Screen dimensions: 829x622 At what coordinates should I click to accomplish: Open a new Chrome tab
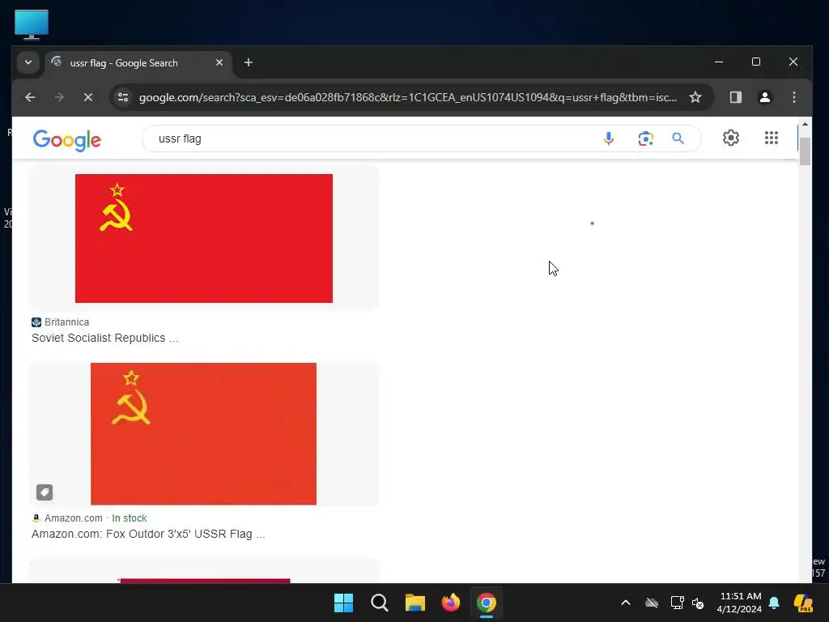click(248, 62)
